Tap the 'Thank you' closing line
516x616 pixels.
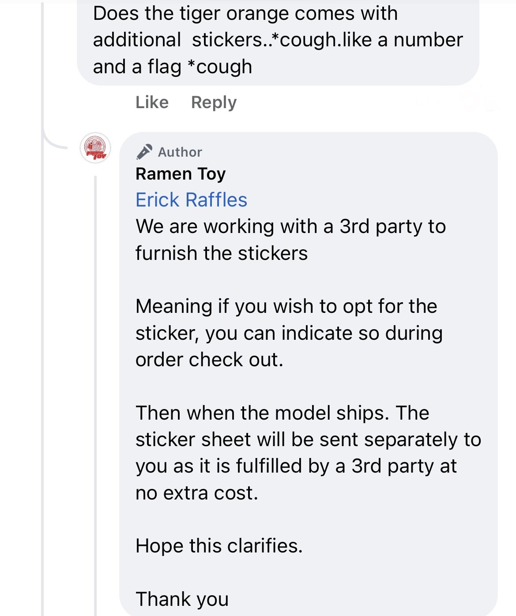tap(182, 599)
